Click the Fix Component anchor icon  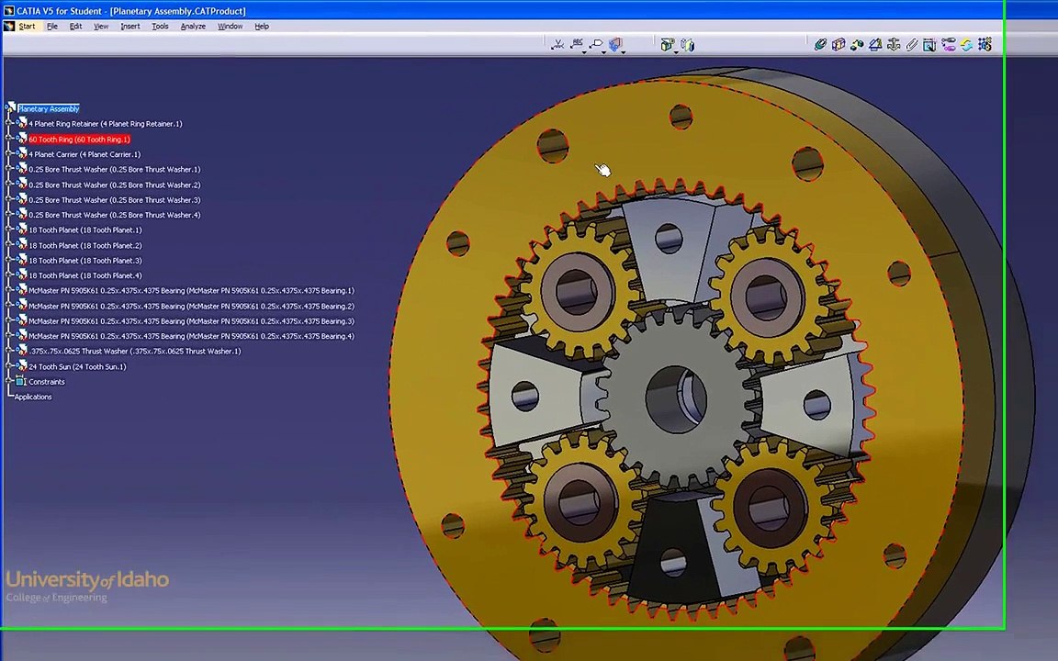click(x=894, y=44)
